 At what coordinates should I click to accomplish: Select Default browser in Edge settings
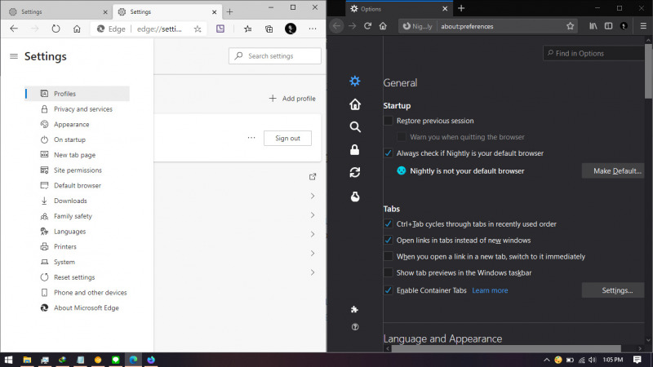(x=77, y=186)
